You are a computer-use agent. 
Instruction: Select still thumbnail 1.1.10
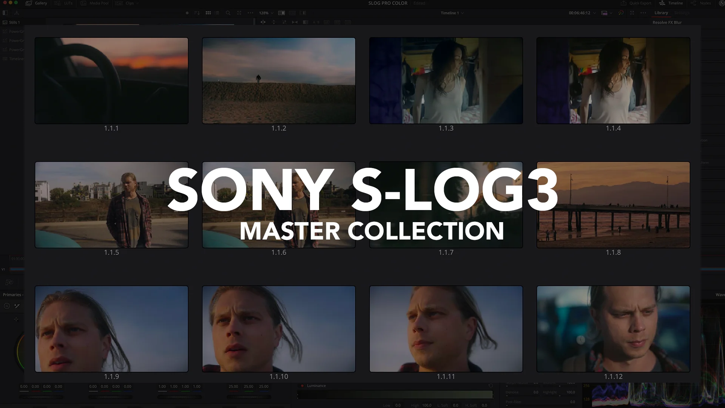(x=279, y=329)
